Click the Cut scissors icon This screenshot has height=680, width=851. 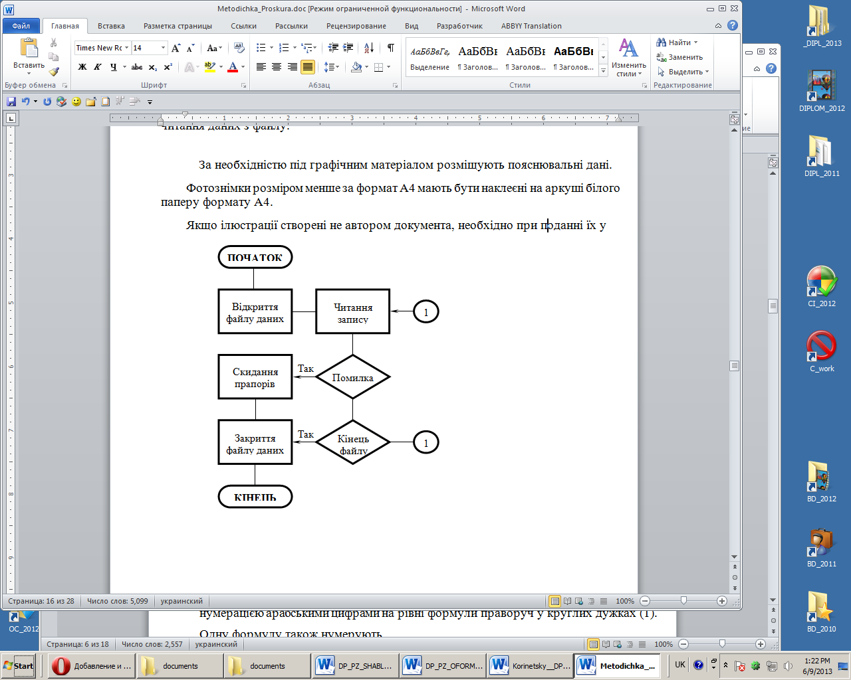coord(54,42)
